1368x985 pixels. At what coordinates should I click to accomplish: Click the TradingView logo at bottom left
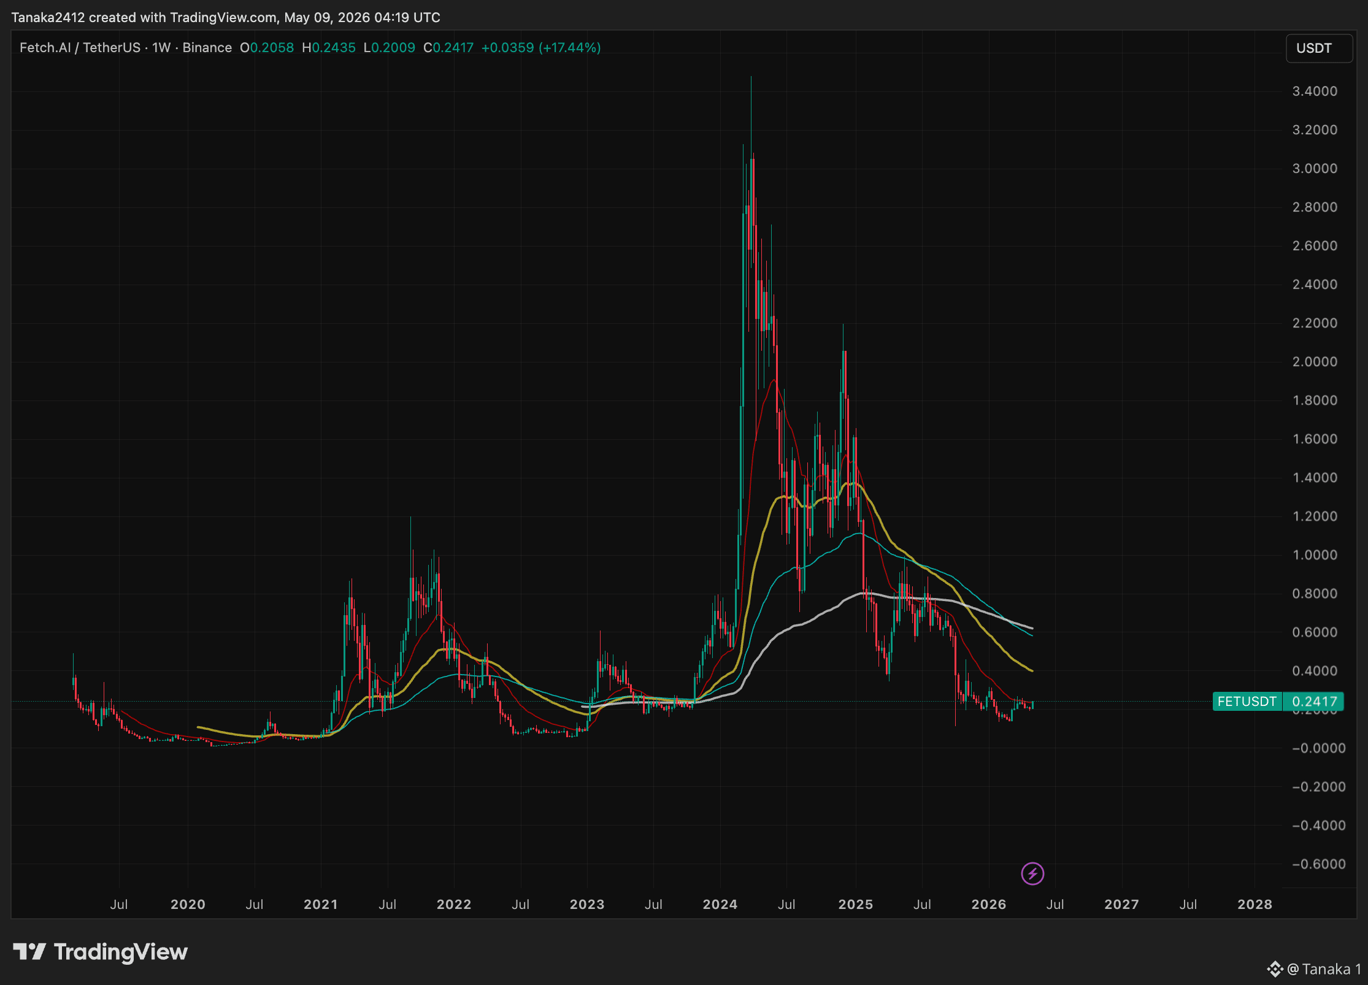click(x=101, y=952)
